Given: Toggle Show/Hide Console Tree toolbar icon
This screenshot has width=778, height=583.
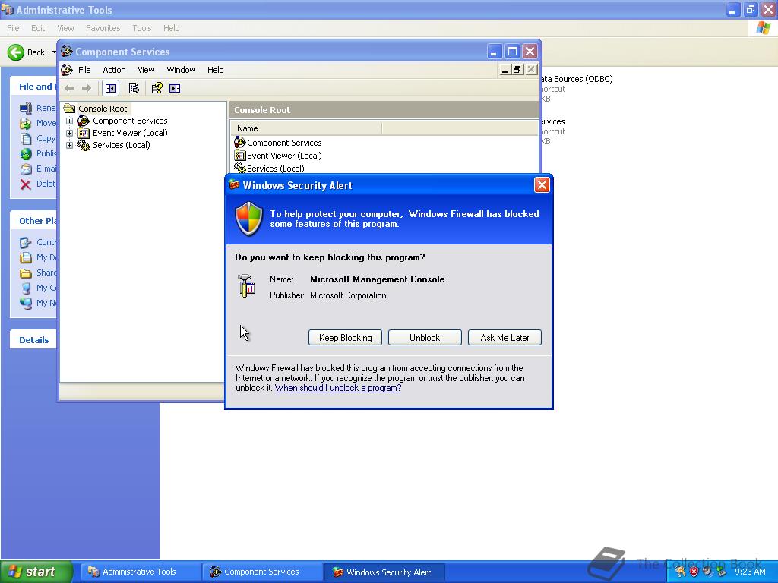Looking at the screenshot, I should (x=111, y=88).
